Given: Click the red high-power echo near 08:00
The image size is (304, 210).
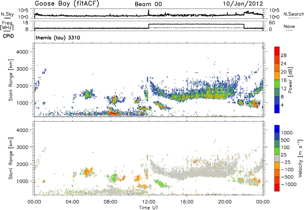Looking at the screenshot, I should (x=112, y=113).
